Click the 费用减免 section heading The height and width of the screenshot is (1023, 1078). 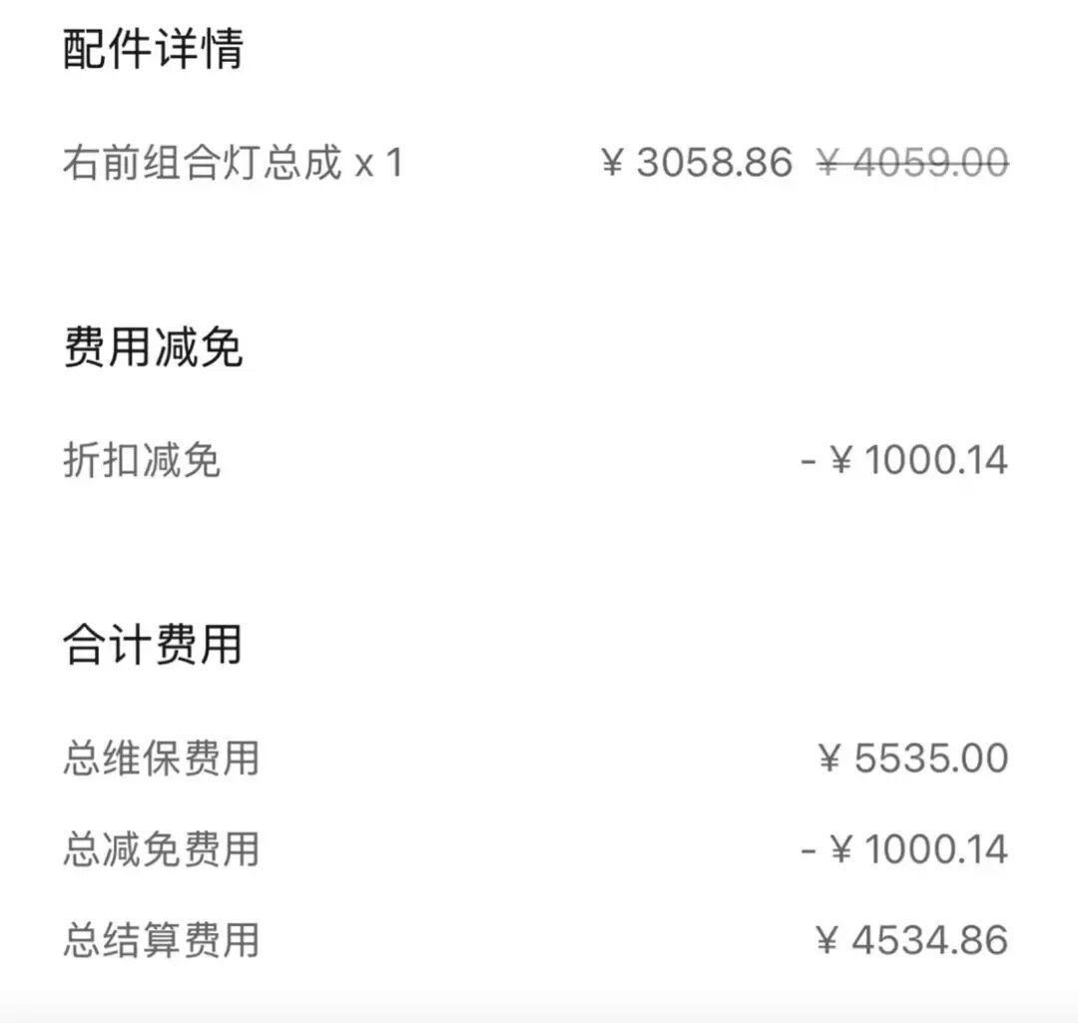pos(153,349)
